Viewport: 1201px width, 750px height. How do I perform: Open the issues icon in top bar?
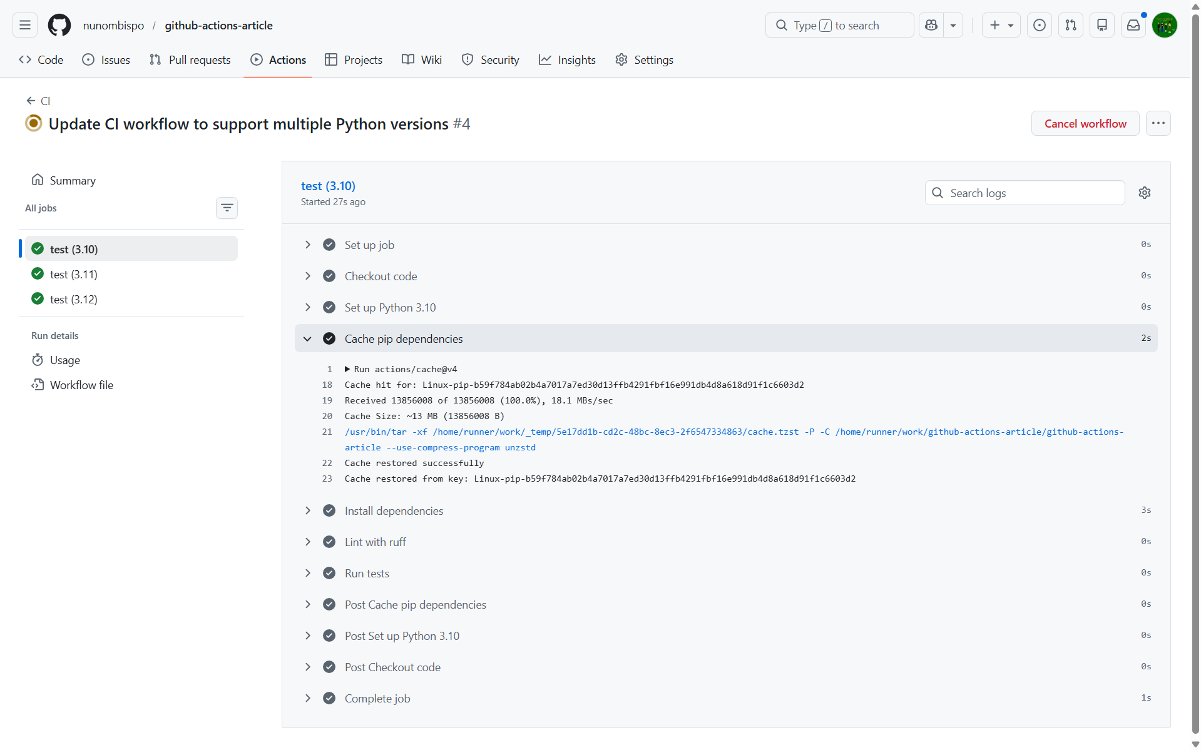[x=1039, y=25]
